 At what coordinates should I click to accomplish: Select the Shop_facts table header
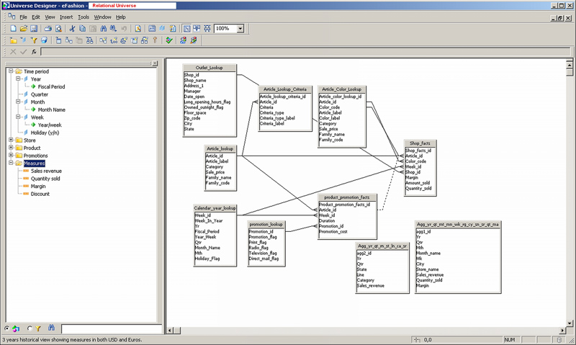click(x=420, y=143)
